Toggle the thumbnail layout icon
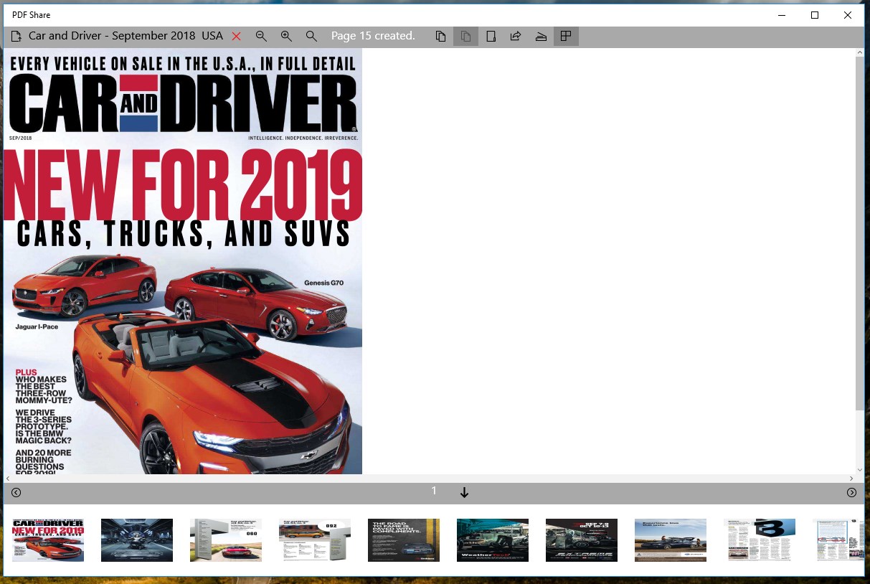This screenshot has height=584, width=870. click(566, 36)
